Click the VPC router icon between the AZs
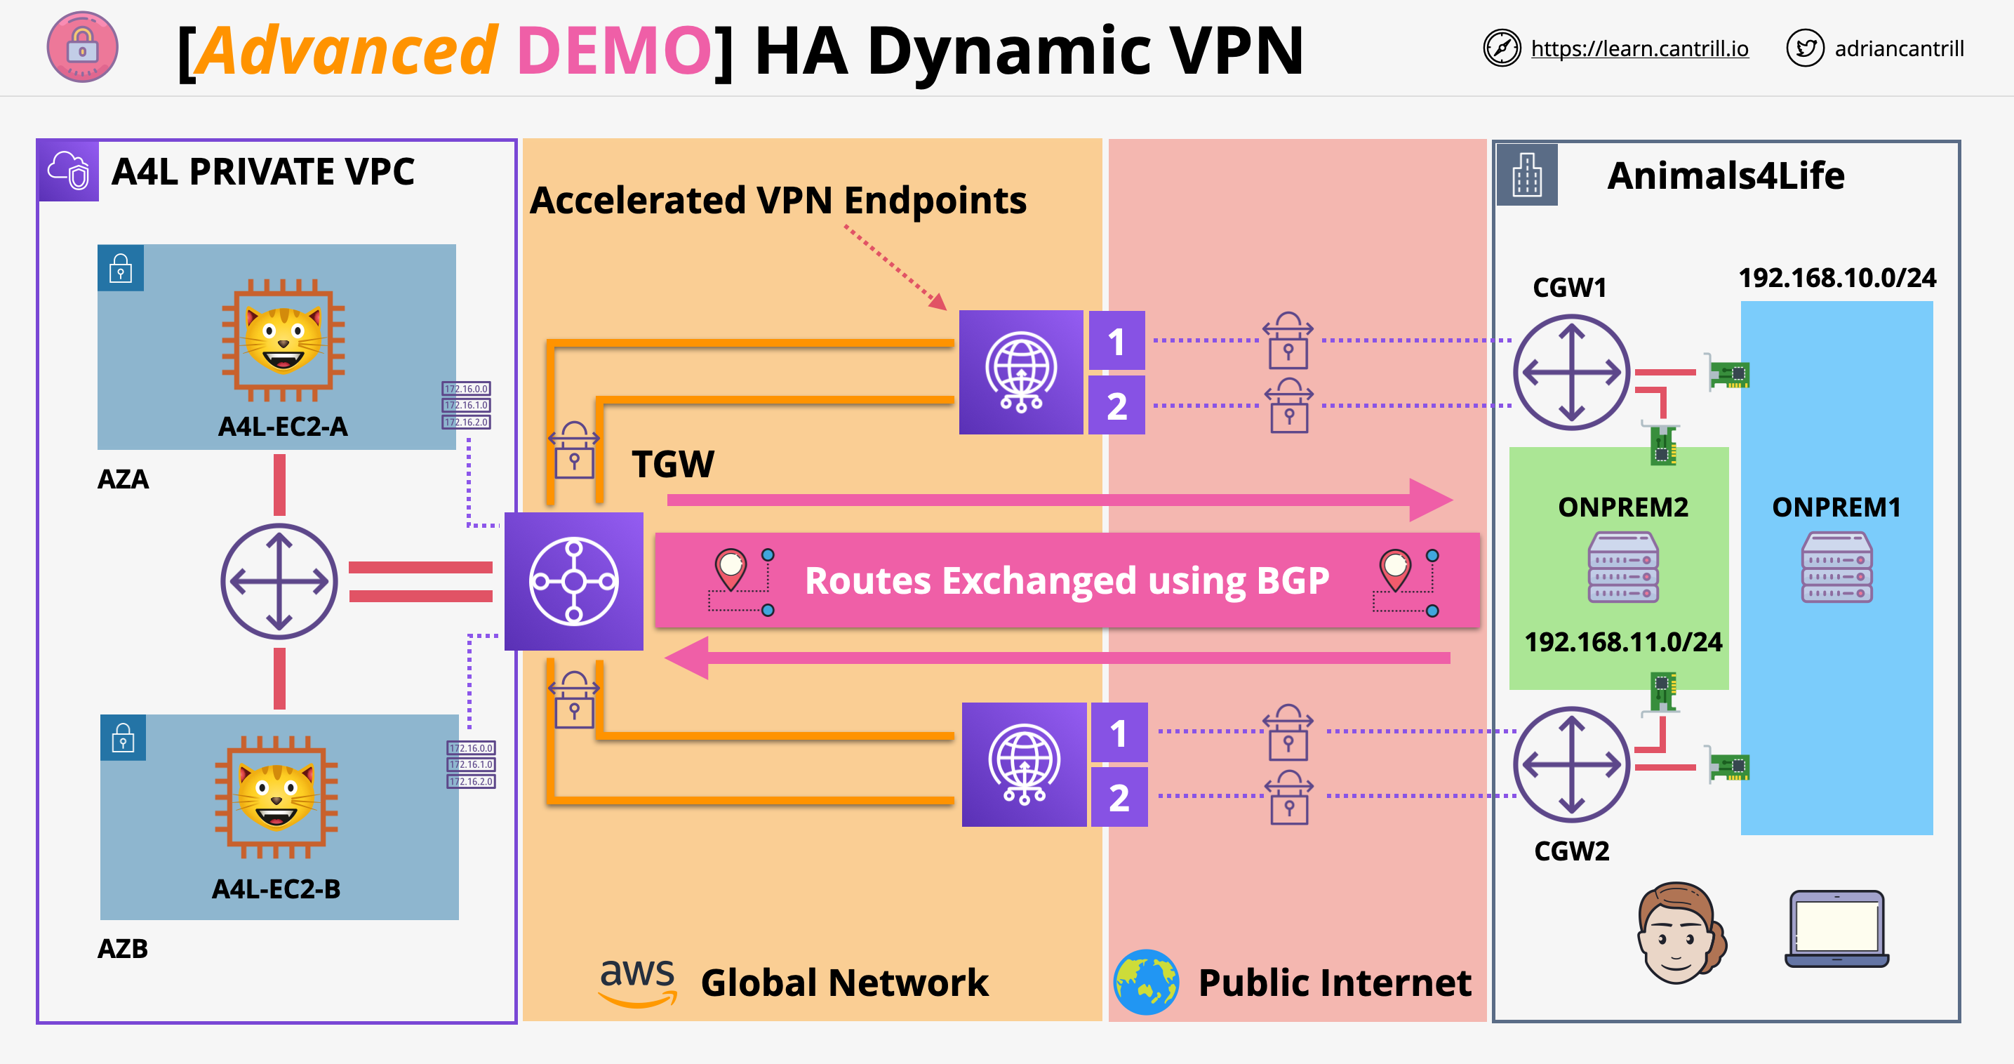2014x1064 pixels. point(279,582)
